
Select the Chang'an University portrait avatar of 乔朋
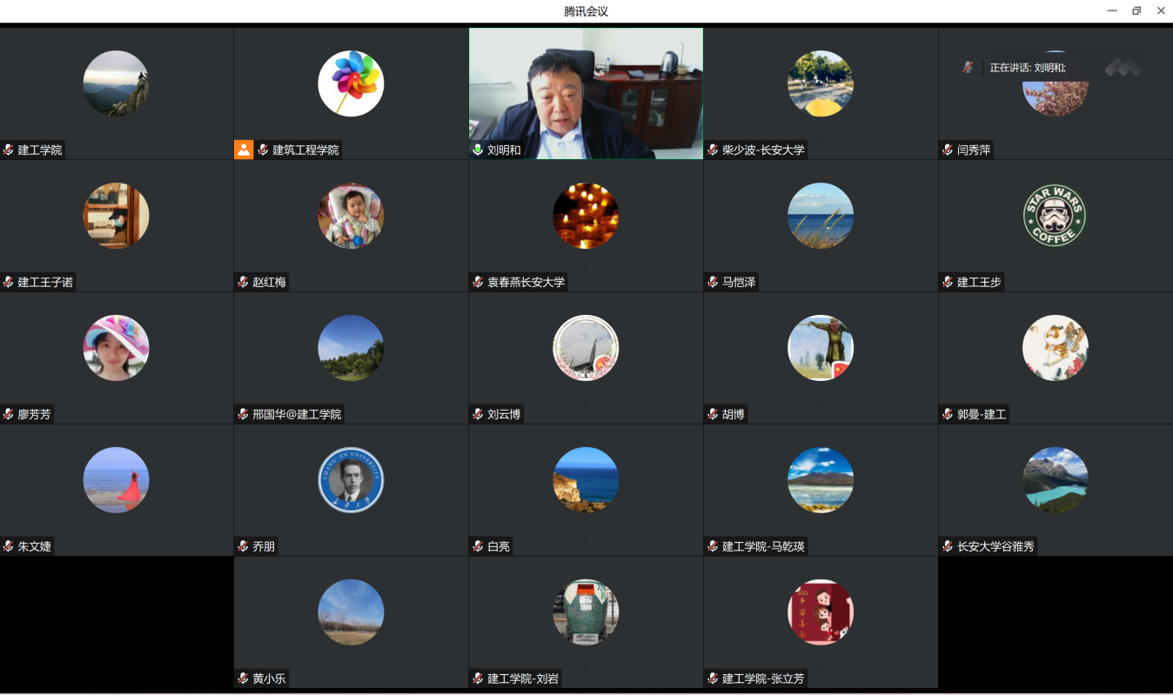tap(351, 480)
